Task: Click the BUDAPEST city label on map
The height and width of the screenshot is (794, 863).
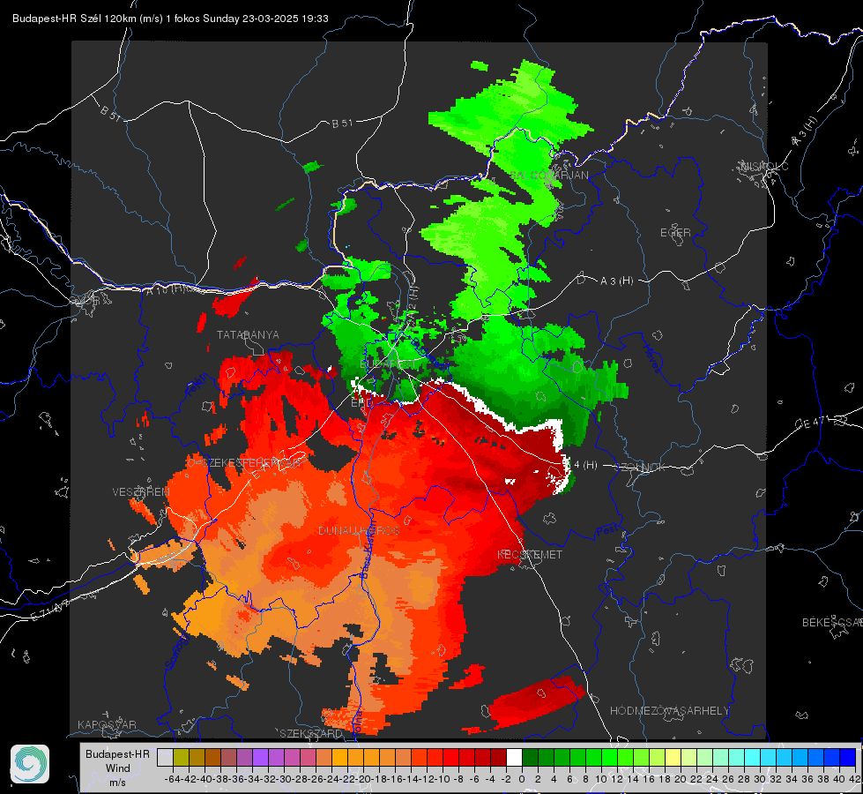Action: (389, 364)
